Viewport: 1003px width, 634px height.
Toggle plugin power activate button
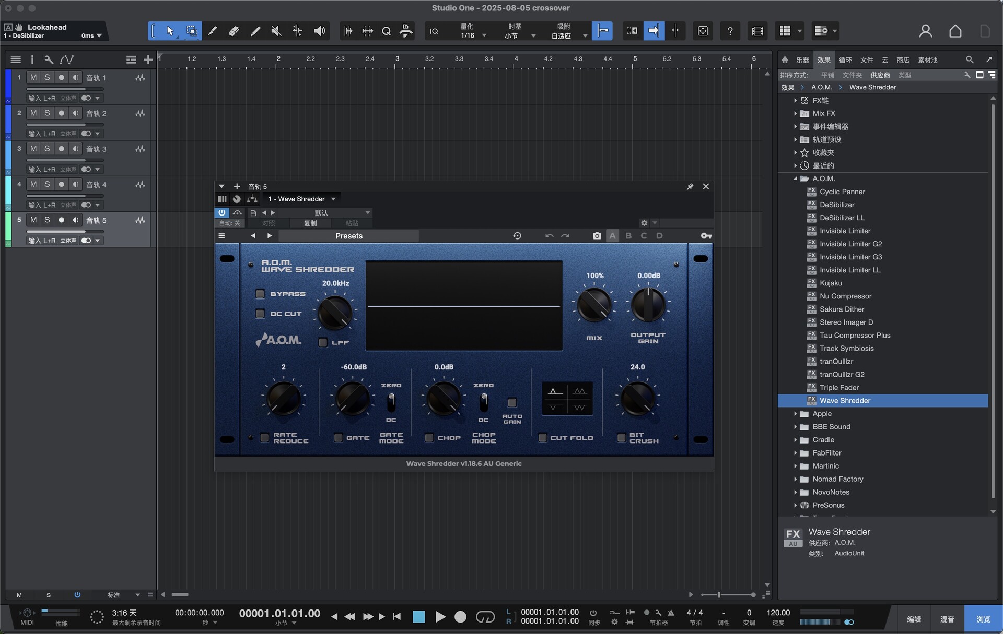pos(222,213)
